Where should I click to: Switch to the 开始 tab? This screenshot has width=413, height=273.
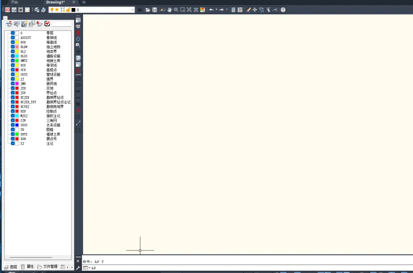point(14,2)
